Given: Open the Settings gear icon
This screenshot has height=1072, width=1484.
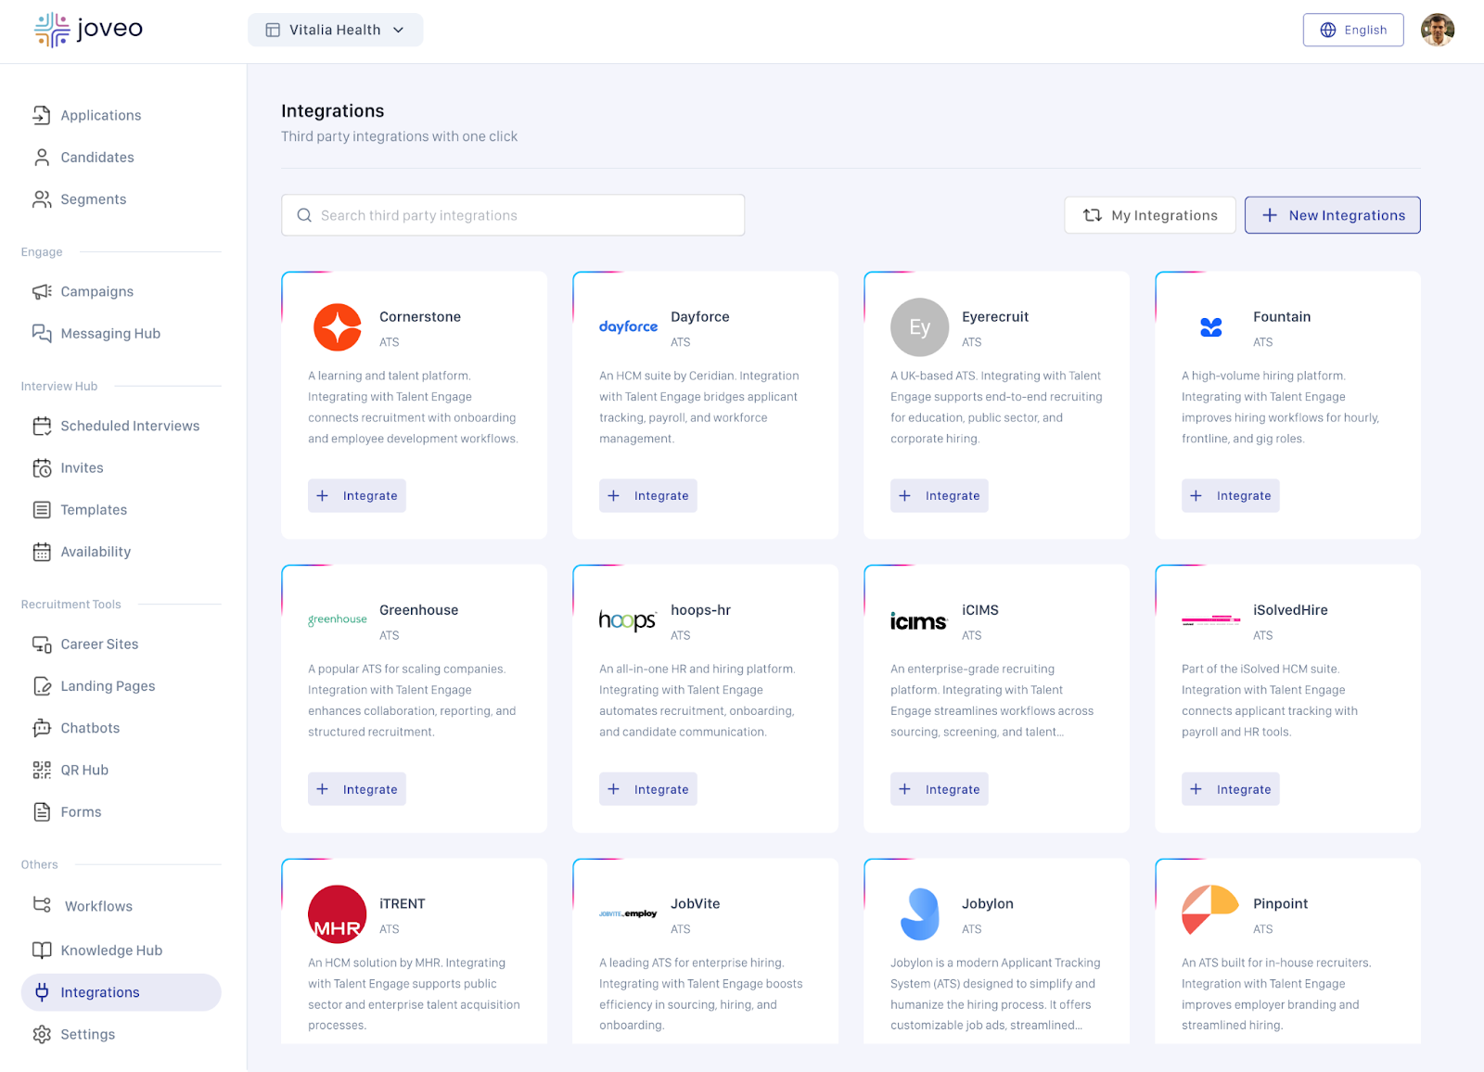Looking at the screenshot, I should click(42, 1034).
